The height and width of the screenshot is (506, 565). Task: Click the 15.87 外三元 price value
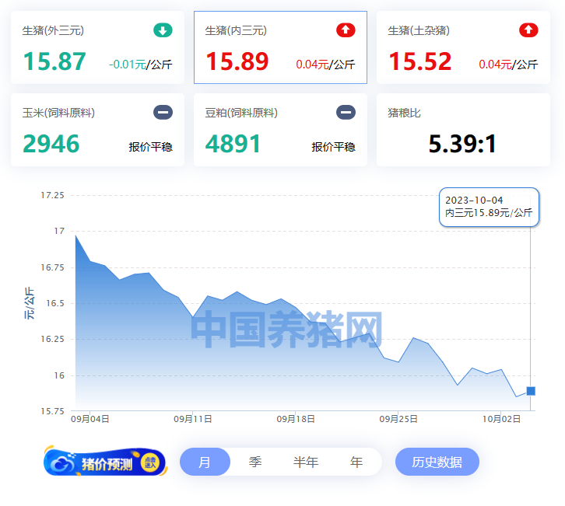click(x=54, y=61)
